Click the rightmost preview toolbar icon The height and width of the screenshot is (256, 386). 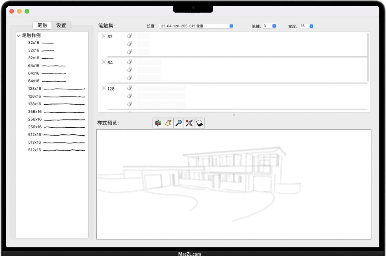click(199, 123)
